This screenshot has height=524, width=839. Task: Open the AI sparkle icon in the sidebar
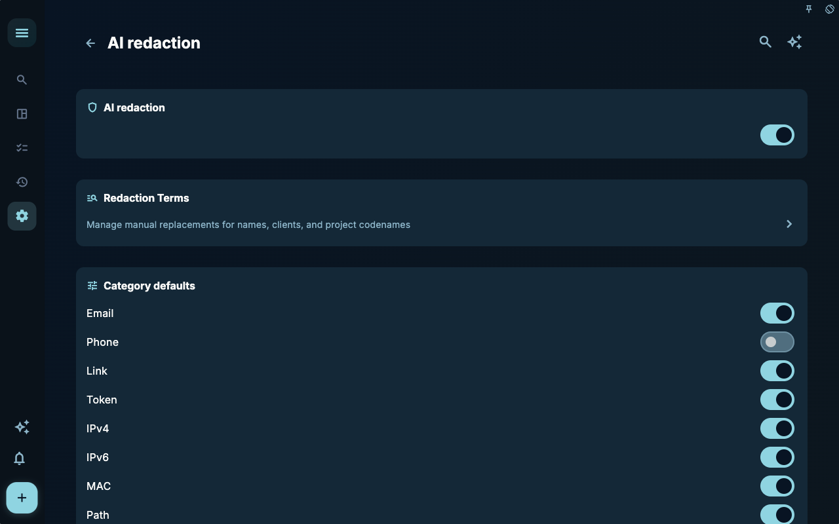22,427
